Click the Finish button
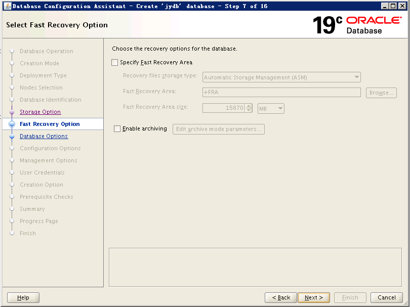 tap(350, 297)
